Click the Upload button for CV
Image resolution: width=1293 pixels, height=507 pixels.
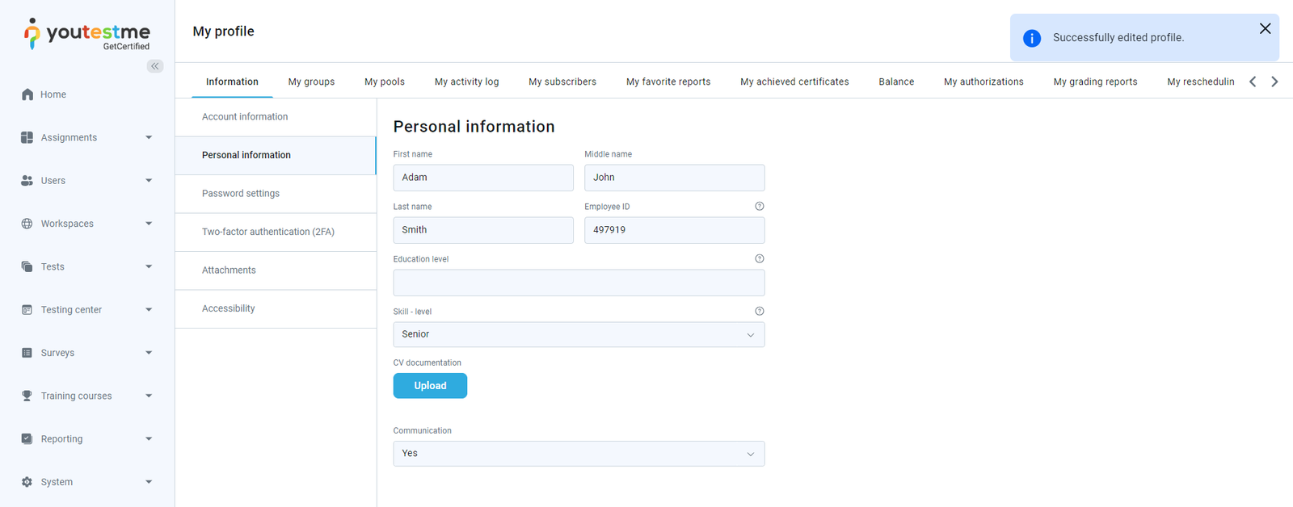pos(430,386)
